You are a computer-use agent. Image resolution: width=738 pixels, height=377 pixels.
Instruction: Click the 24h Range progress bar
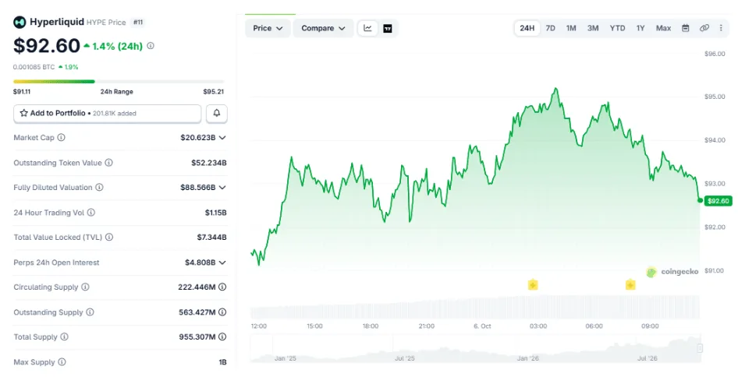click(x=119, y=82)
